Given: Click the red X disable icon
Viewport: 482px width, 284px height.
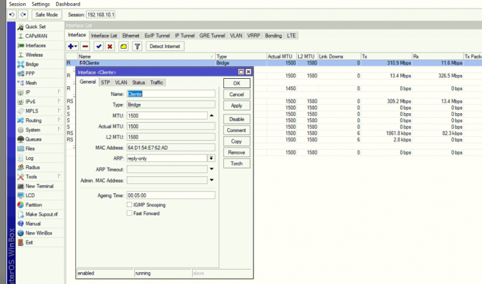Looking at the screenshot, I should 110,46.
